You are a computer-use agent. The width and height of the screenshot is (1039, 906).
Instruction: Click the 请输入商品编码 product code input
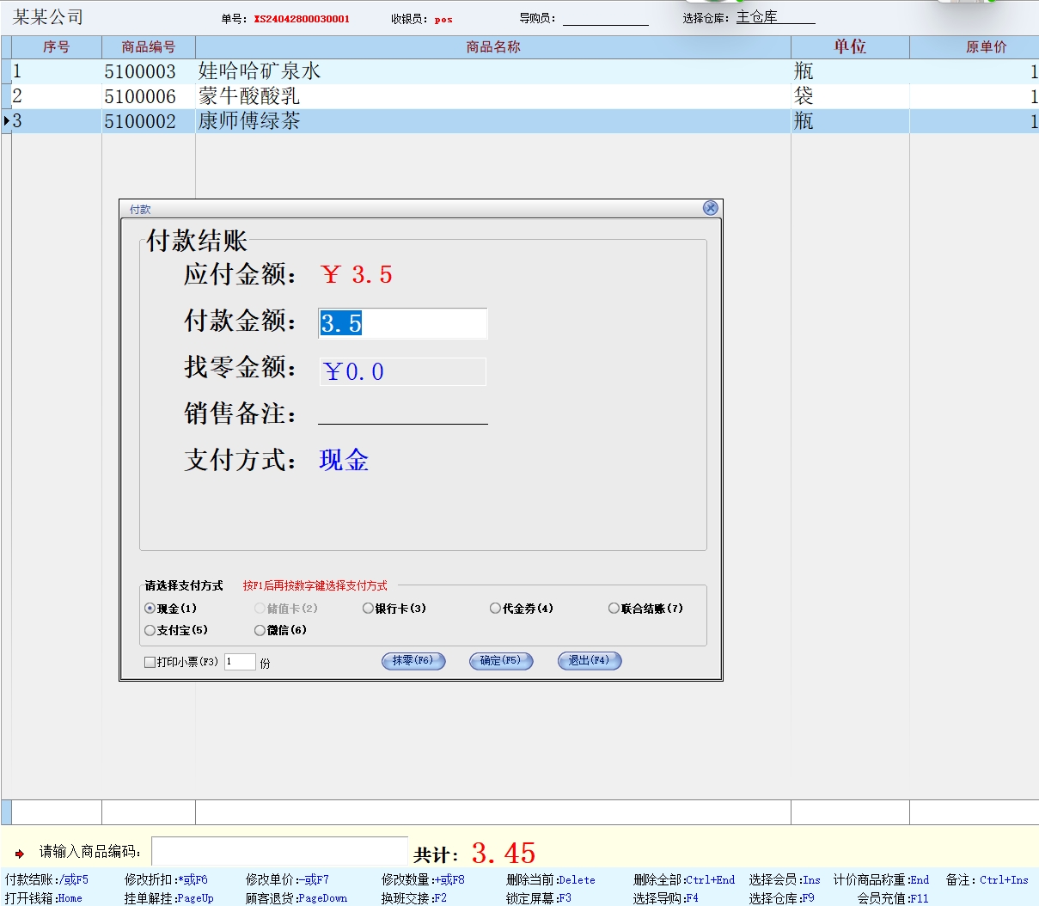coord(279,851)
